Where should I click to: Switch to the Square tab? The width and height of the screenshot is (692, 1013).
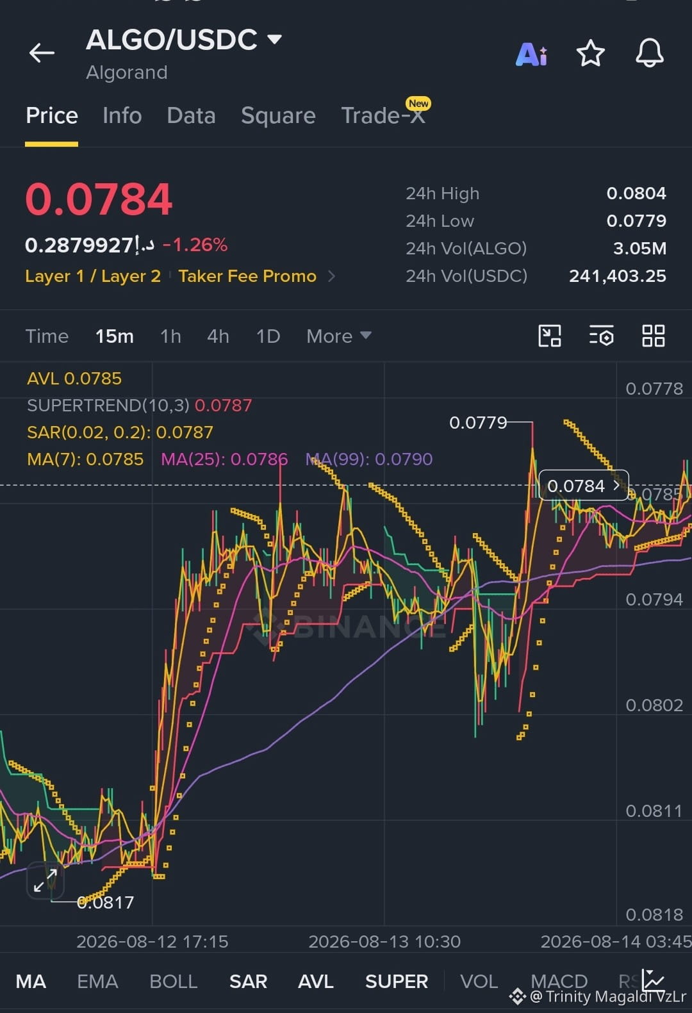click(278, 116)
